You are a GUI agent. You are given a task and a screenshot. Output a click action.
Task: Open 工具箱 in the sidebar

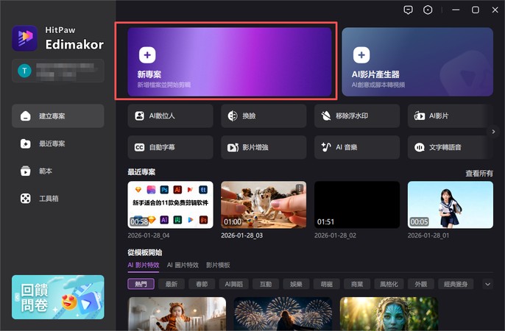pyautogui.click(x=58, y=199)
